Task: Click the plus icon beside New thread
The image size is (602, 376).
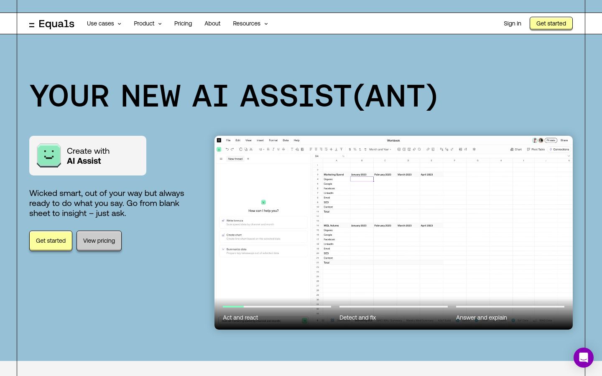Action: click(248, 159)
